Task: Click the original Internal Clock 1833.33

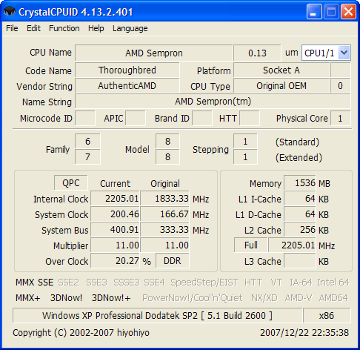Action: coord(165,198)
